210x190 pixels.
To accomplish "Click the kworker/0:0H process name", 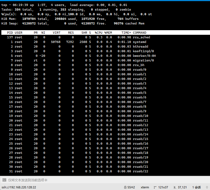I will 144,56.
